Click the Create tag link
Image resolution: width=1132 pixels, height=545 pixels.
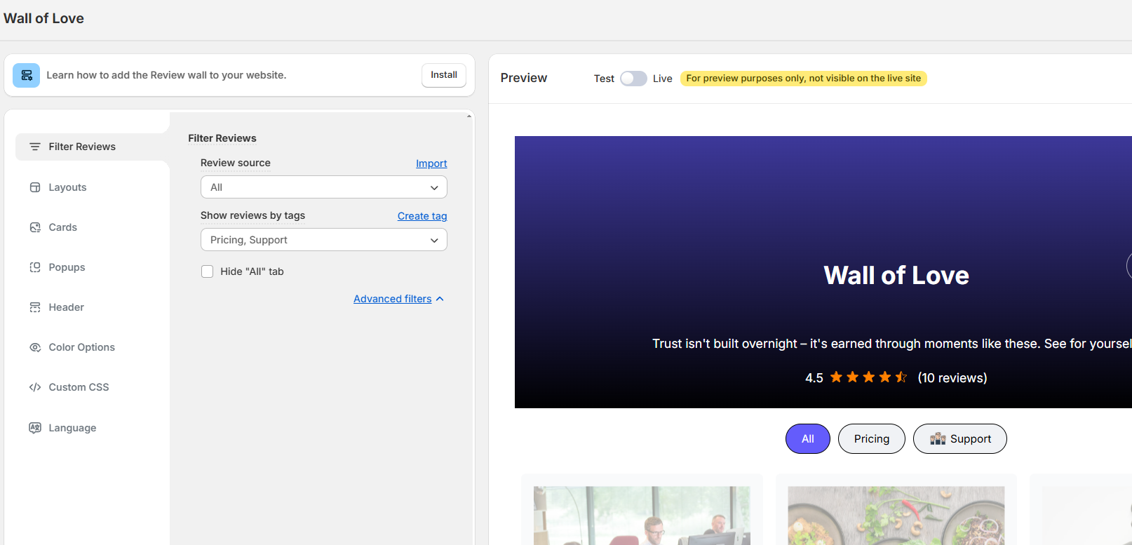pyautogui.click(x=422, y=216)
